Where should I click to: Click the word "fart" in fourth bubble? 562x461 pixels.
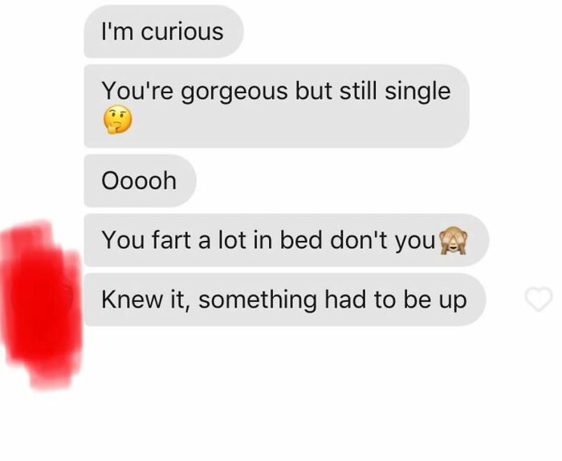(171, 240)
